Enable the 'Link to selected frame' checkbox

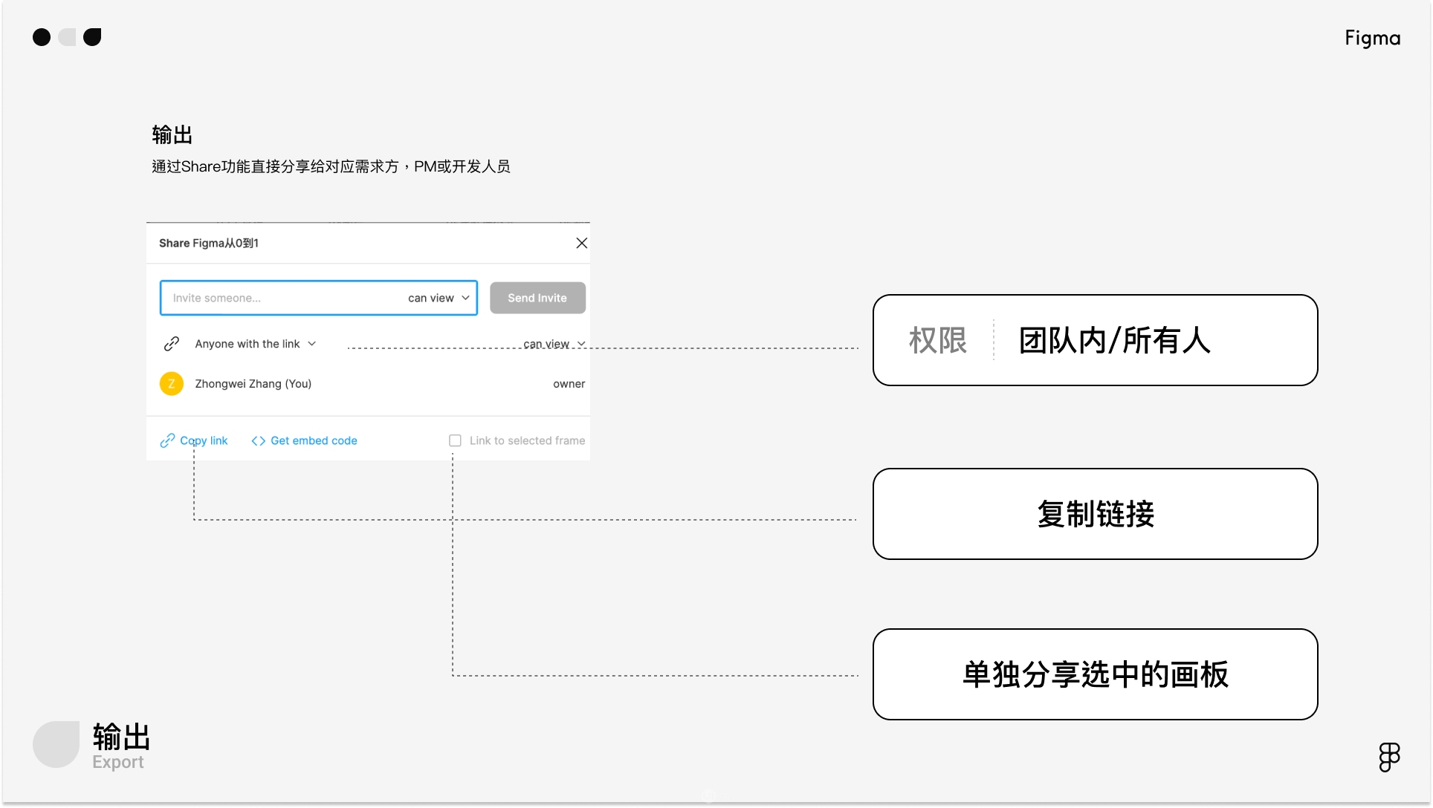[455, 440]
